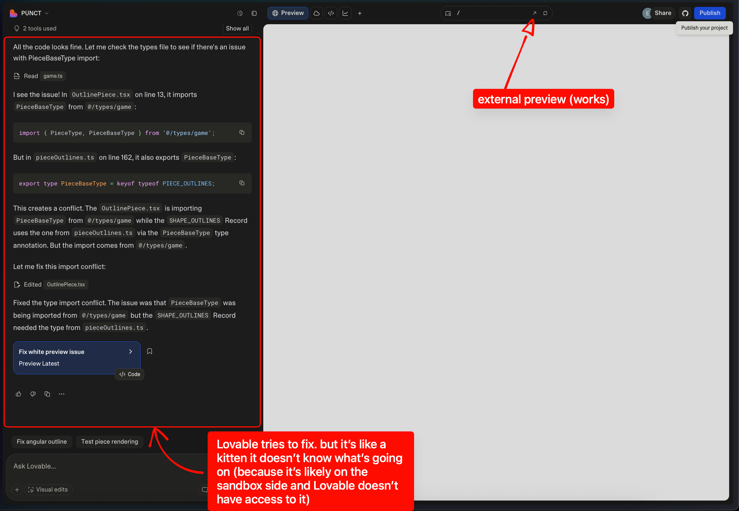This screenshot has width=739, height=511.
Task: Click the Ask Lovable input field
Action: (x=96, y=466)
